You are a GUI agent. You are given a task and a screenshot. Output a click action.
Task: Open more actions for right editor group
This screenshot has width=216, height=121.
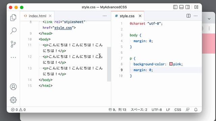(x=196, y=16)
